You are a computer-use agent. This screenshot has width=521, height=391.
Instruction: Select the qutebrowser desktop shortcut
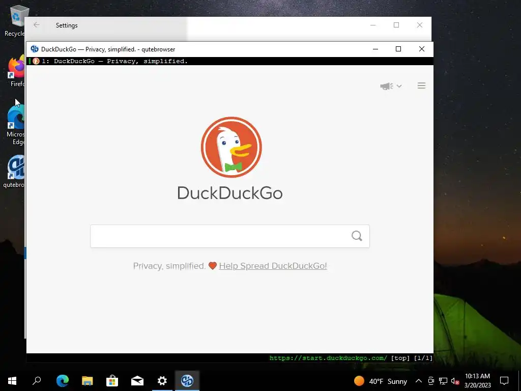coord(14,172)
